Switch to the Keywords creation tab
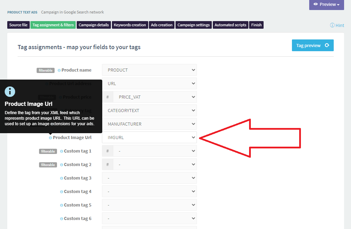 [x=130, y=25]
